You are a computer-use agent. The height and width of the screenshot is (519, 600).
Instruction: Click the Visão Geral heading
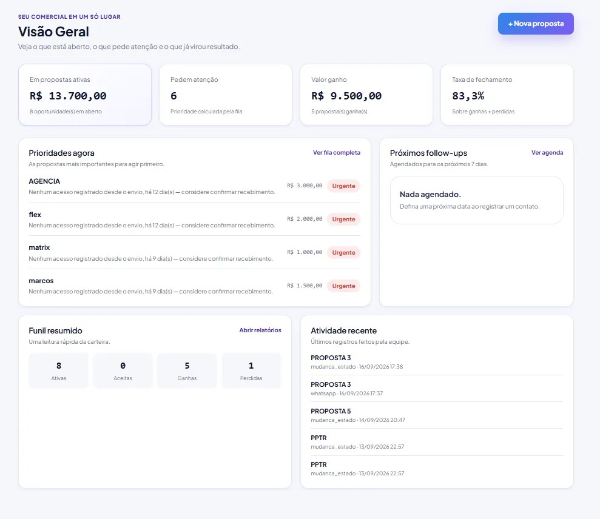tap(53, 32)
